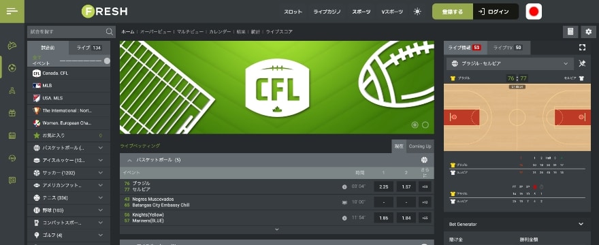Switch to the ライブ 134 tab

click(x=89, y=48)
